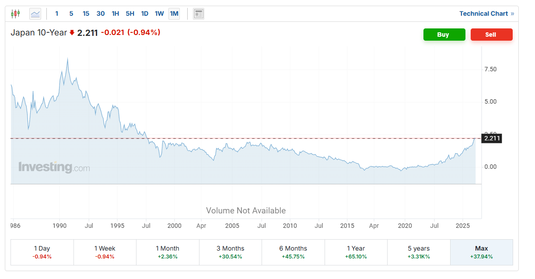Select the 15 minute interval

click(86, 14)
